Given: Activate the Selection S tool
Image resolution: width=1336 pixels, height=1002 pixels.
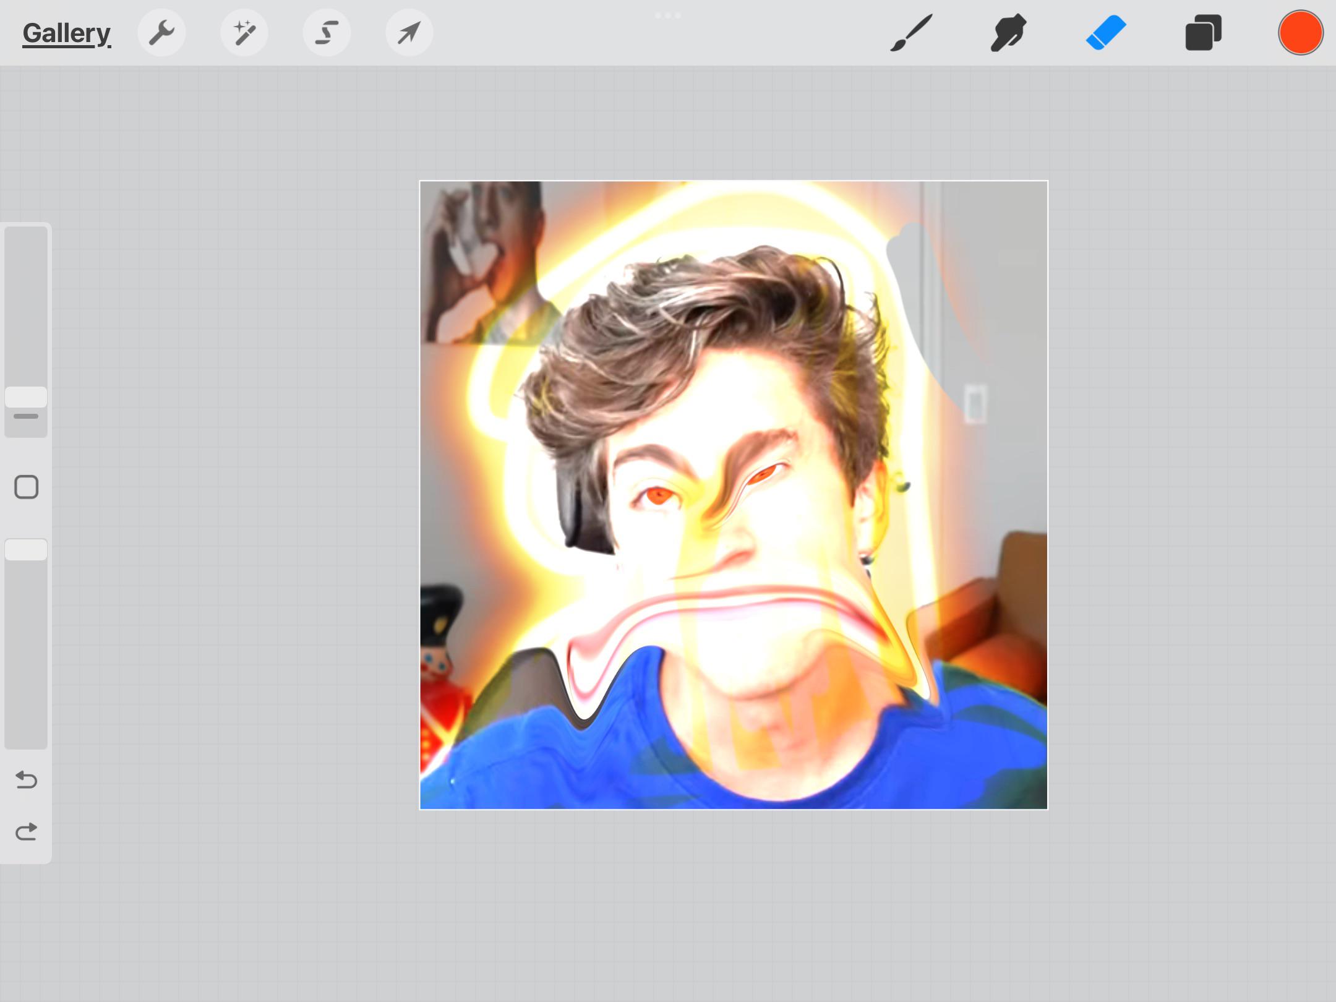Looking at the screenshot, I should tap(327, 33).
